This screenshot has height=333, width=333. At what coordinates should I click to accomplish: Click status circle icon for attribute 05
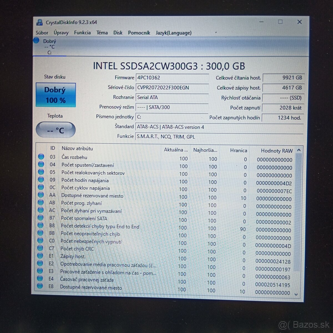[x=41, y=172]
